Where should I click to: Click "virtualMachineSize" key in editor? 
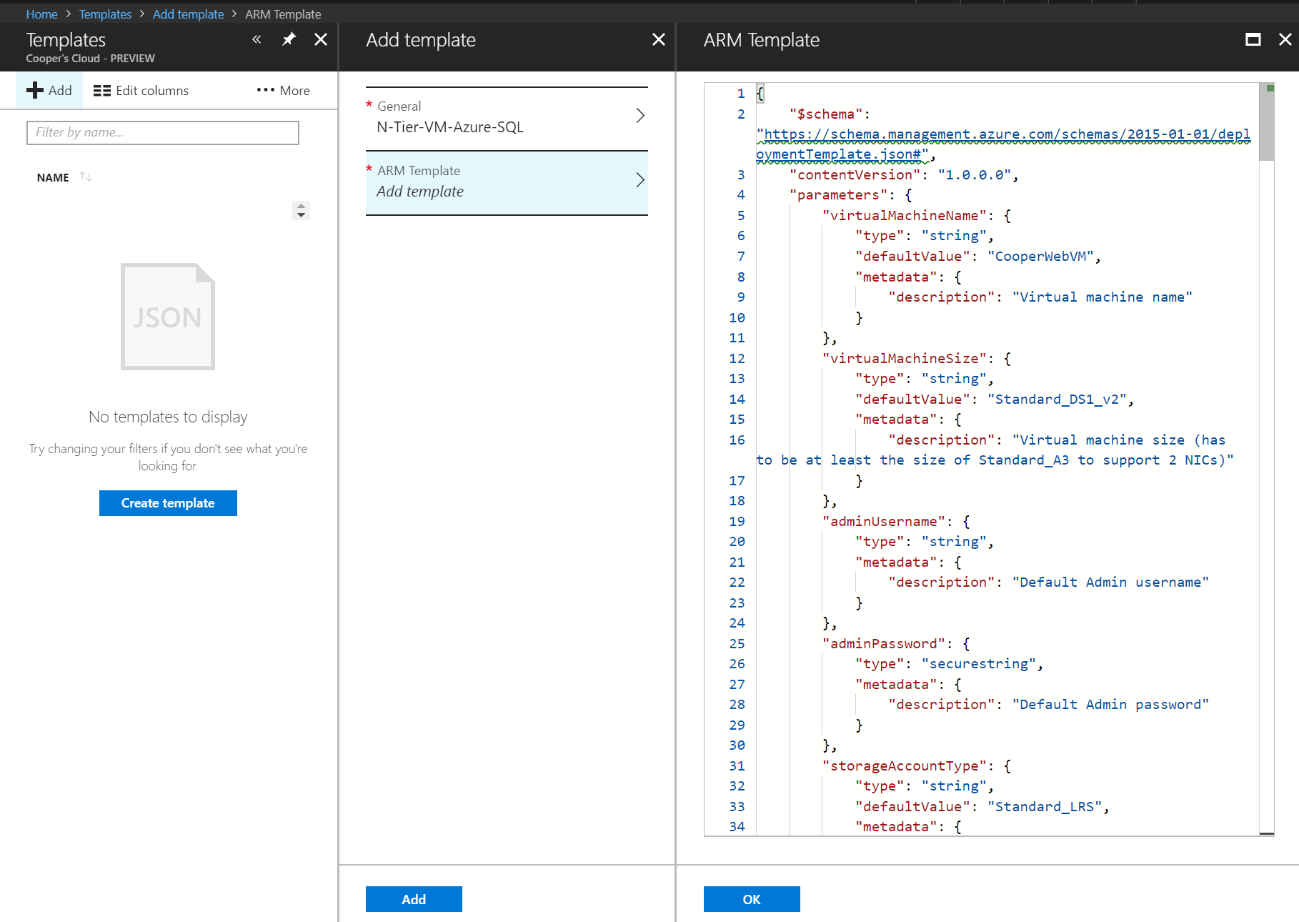905,358
